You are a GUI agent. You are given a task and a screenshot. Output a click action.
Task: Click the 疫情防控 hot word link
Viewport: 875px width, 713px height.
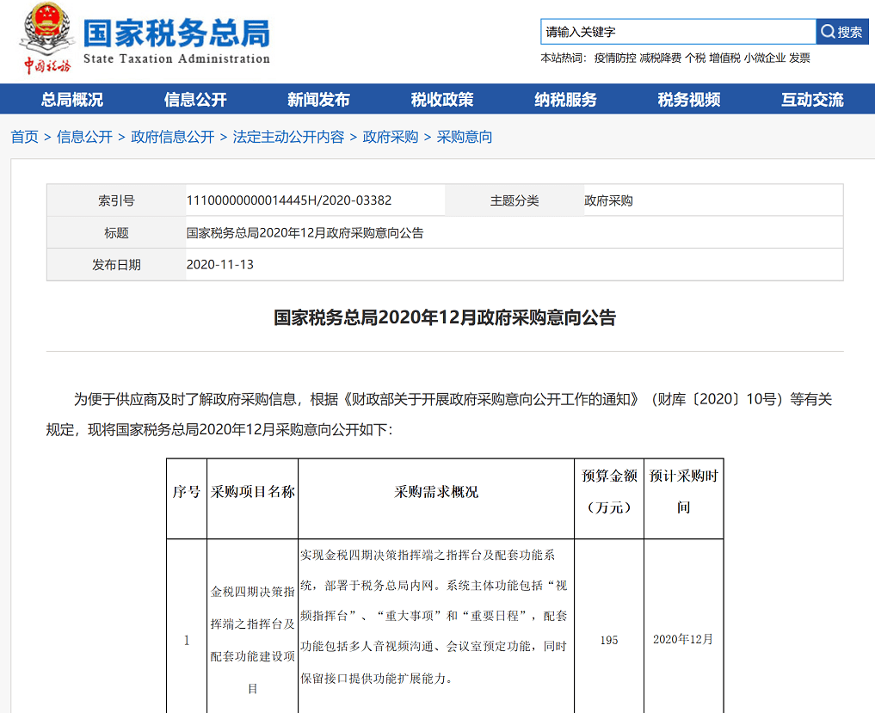[x=614, y=58]
